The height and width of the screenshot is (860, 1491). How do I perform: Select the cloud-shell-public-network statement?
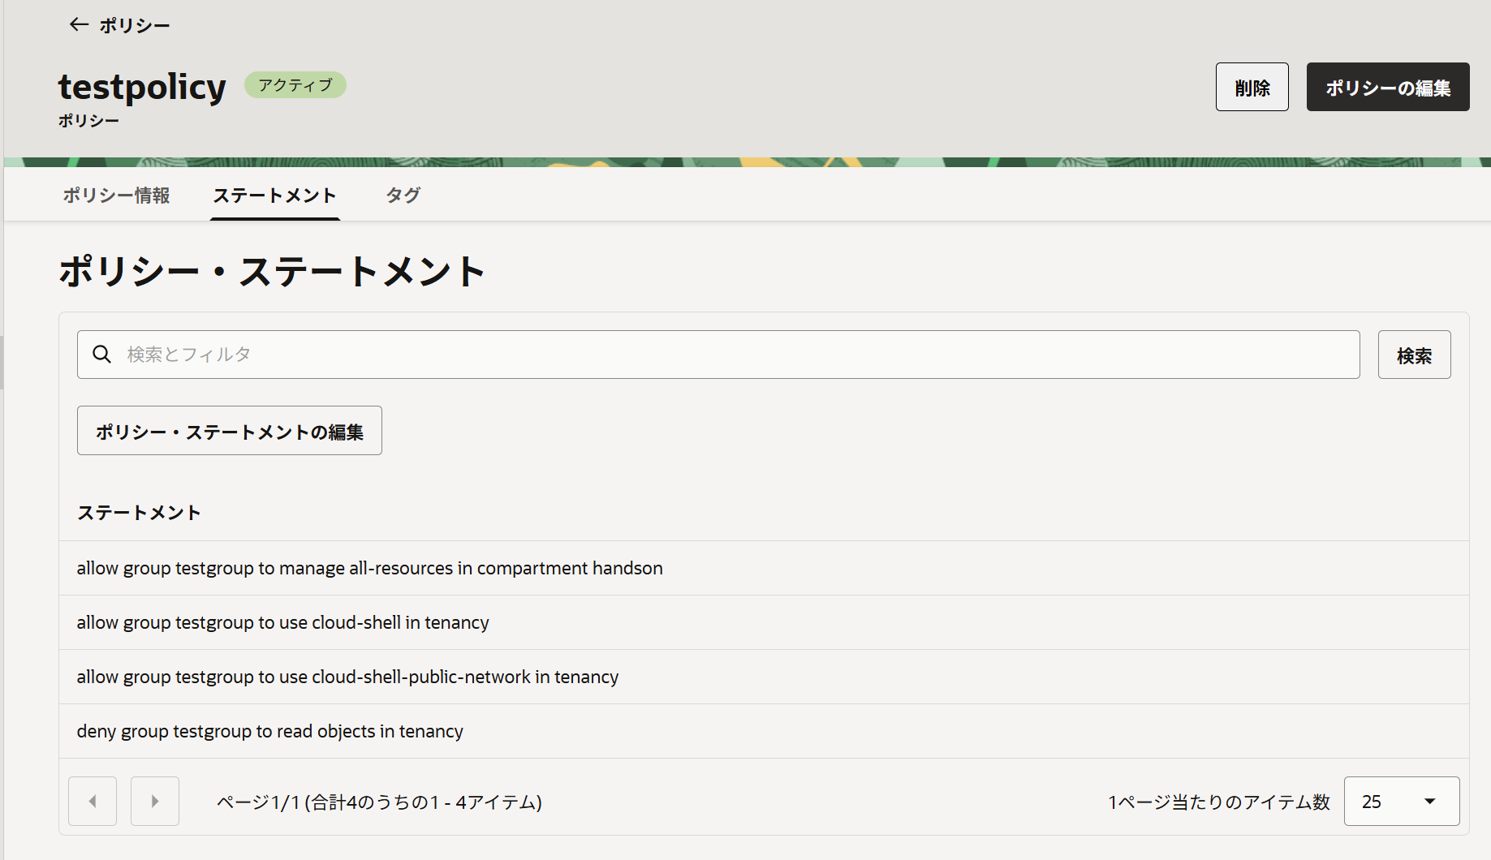pyautogui.click(x=347, y=677)
